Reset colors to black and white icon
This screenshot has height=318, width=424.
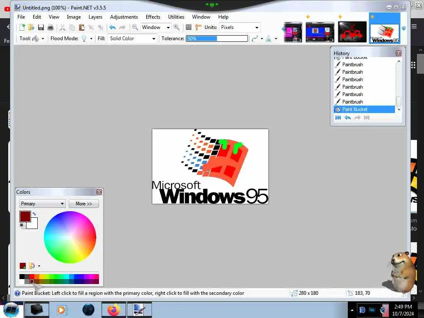(22, 226)
